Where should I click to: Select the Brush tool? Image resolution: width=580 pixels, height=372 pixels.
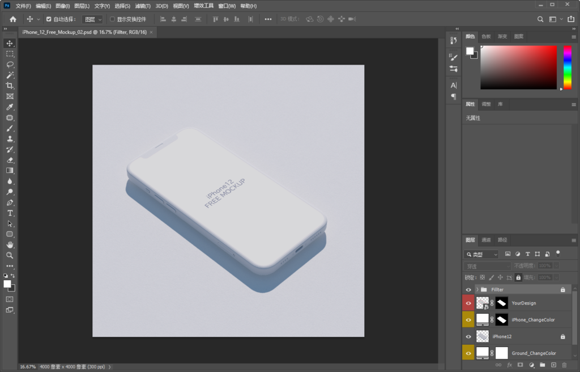pos(10,128)
